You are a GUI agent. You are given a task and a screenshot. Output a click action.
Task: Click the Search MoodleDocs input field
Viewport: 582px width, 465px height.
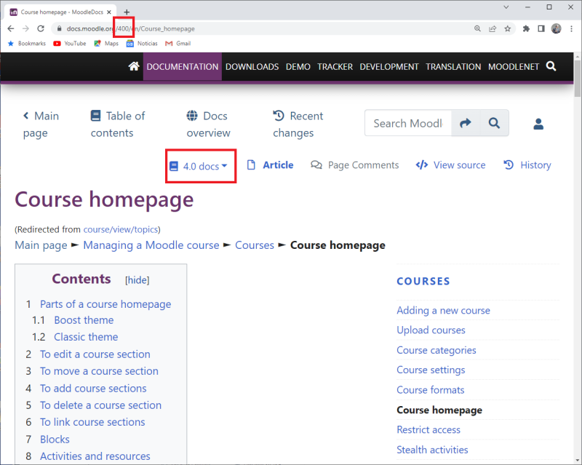407,123
